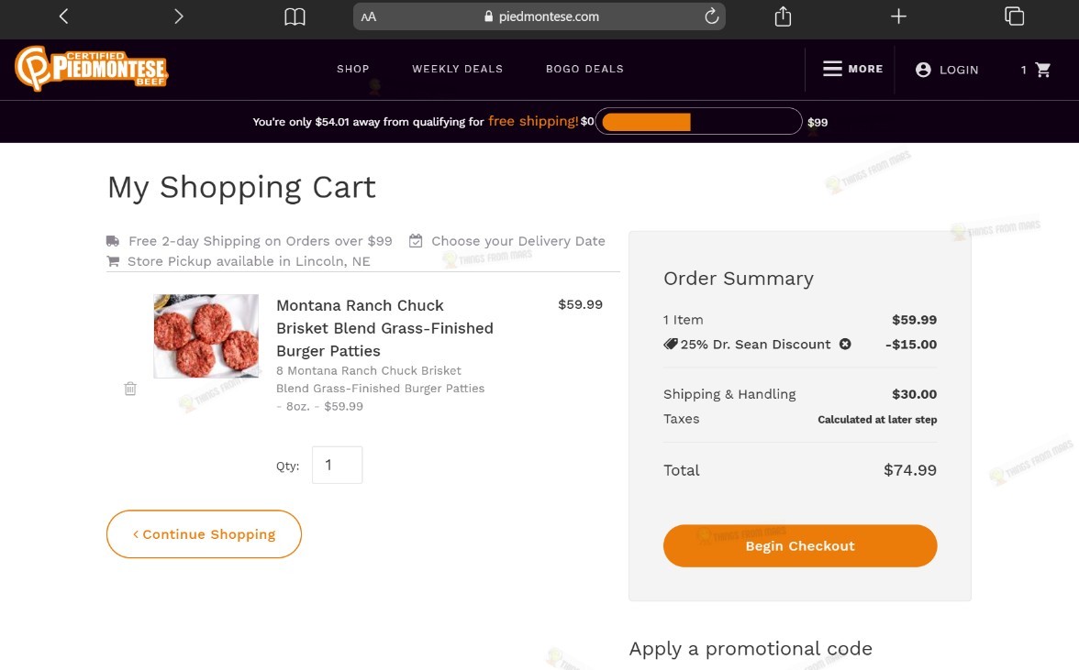Open the bookmarks book icon
The height and width of the screenshot is (670, 1079).
[295, 16]
